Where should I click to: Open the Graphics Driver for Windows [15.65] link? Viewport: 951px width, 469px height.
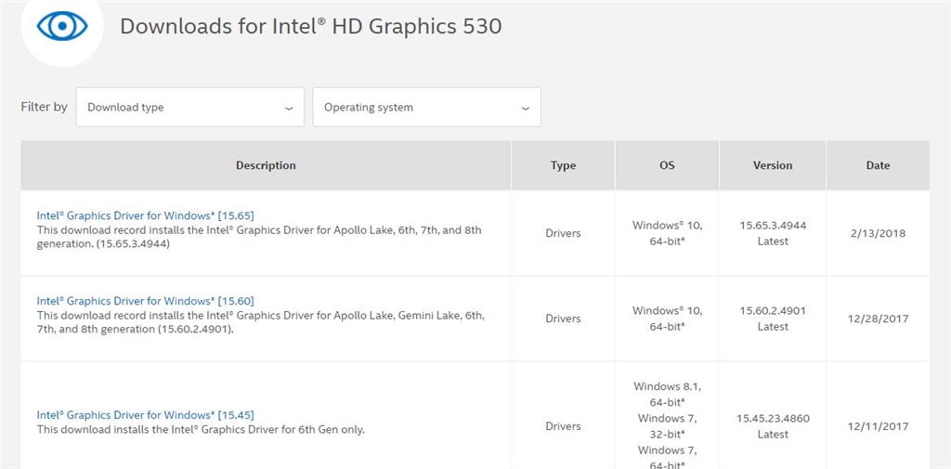[145, 215]
